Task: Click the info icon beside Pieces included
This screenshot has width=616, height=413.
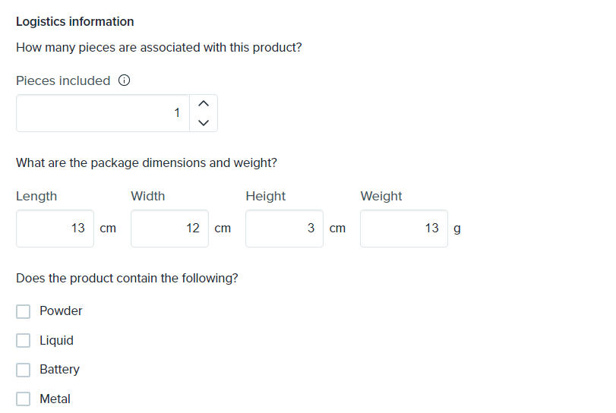Action: pos(125,81)
